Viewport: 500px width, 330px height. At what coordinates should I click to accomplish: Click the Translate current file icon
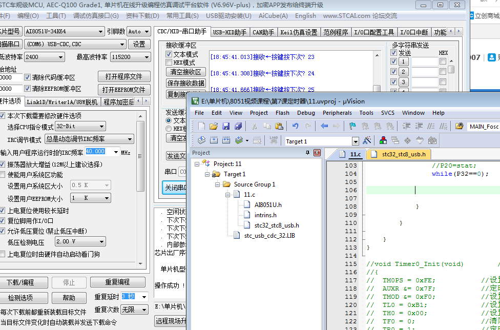[x=201, y=140]
